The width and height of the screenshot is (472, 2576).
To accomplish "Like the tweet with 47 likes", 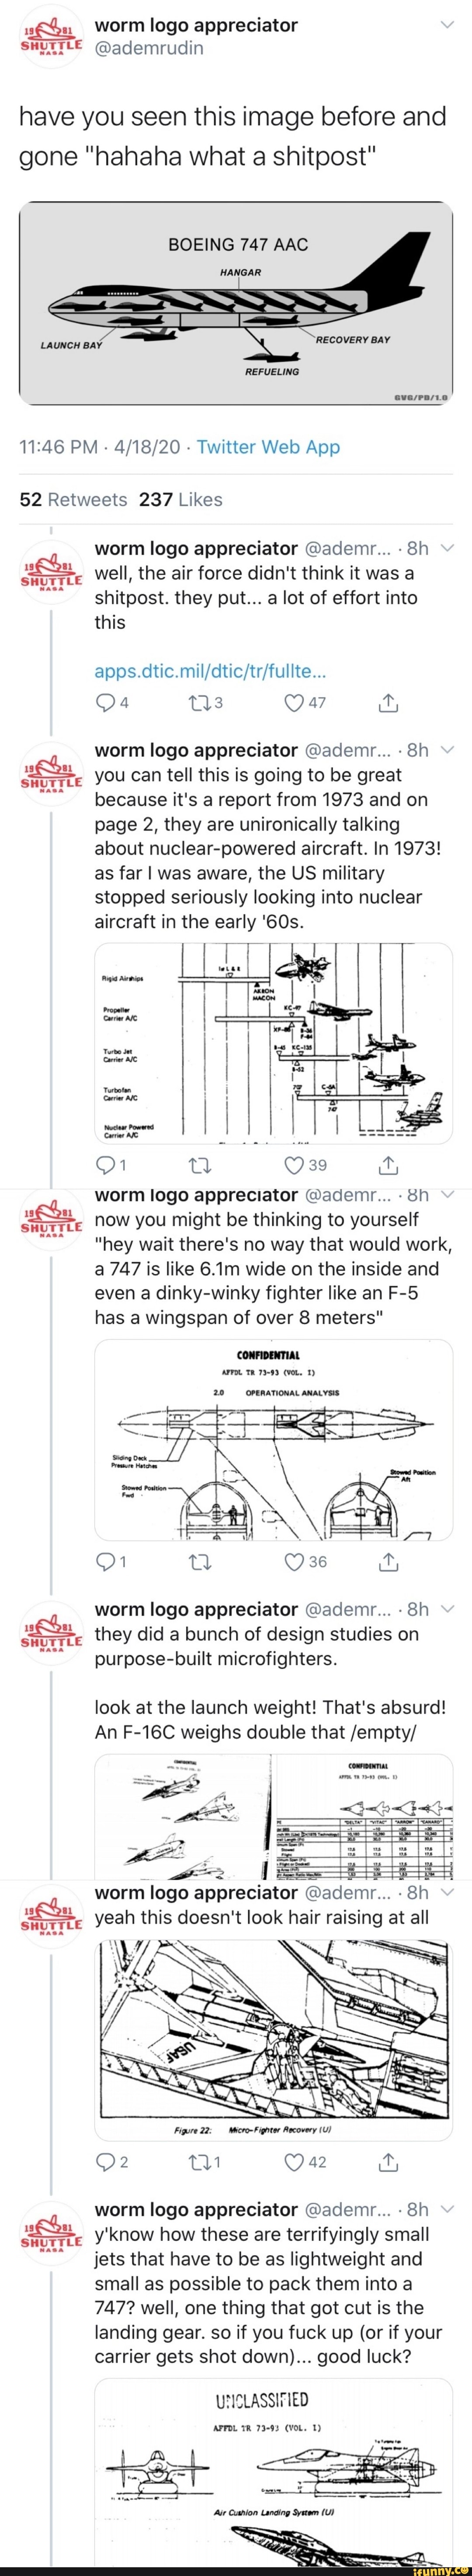I will pyautogui.click(x=304, y=703).
